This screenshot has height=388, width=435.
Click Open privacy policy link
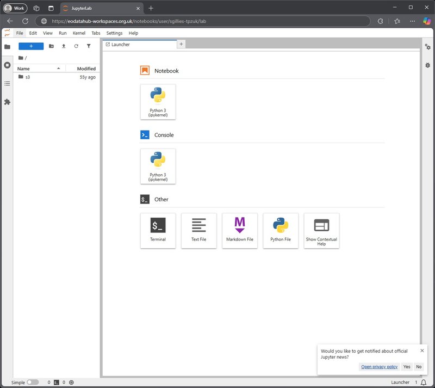tap(379, 367)
